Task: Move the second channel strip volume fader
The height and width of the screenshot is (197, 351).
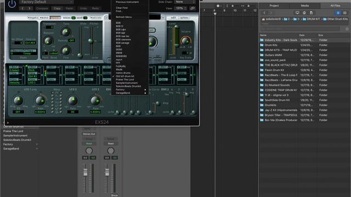Action: [107, 172]
